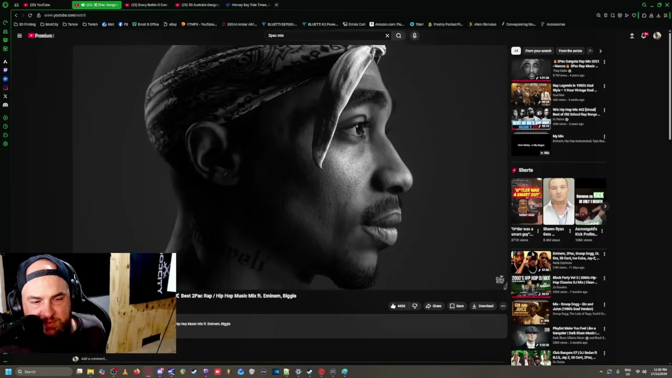Image resolution: width=672 pixels, height=378 pixels.
Task: Open the YouTube guide hamburger menu
Action: coord(19,36)
